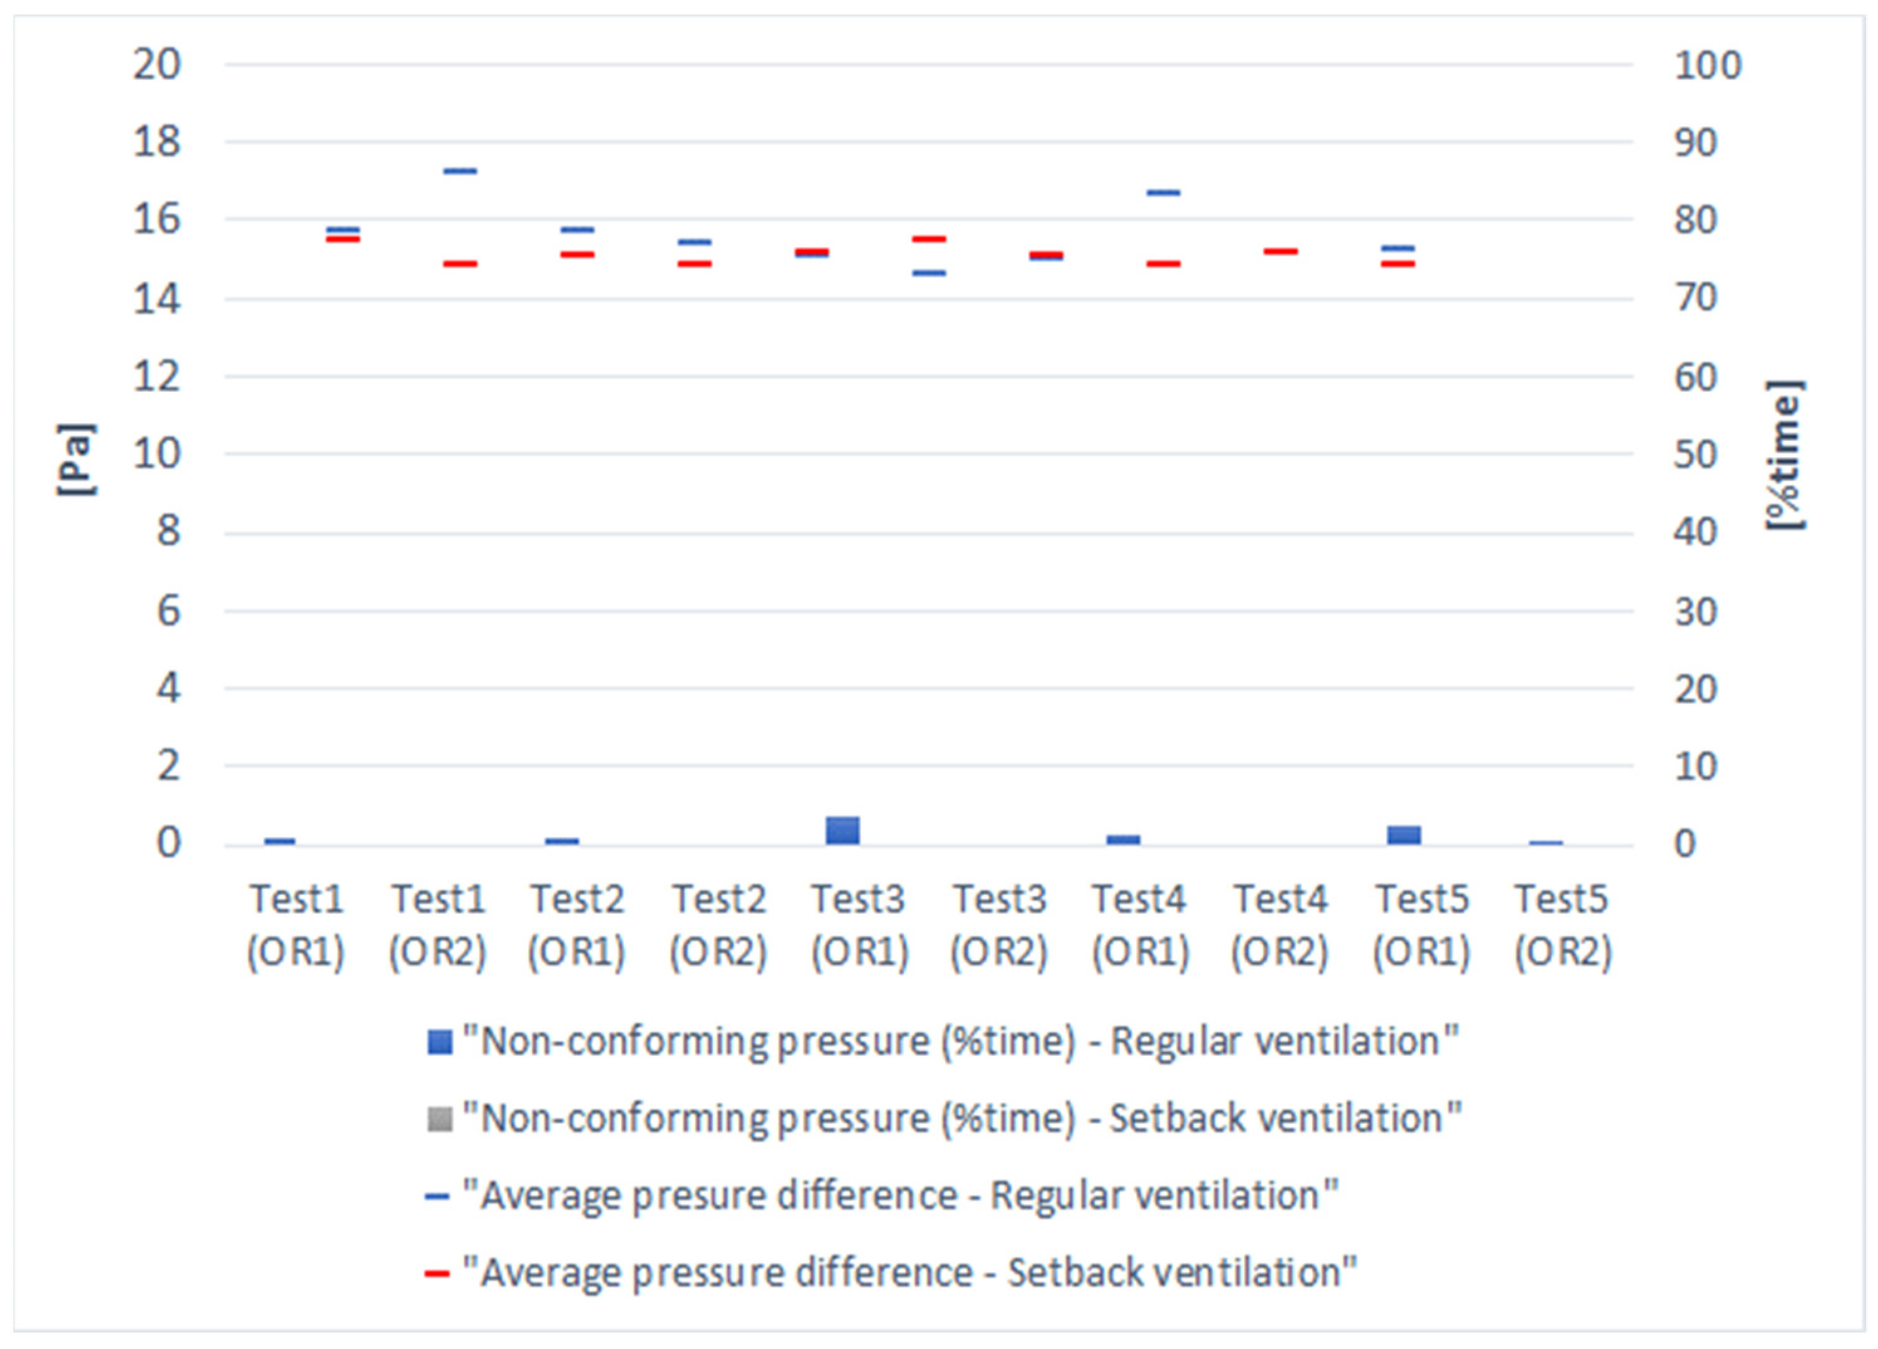This screenshot has width=1878, height=1349.
Task: Click the highest blue average pressure marker
Action: [x=460, y=171]
